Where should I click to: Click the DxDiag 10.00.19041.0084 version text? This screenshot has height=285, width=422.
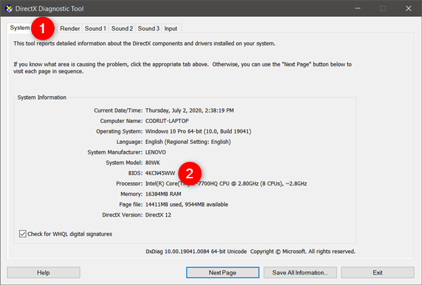click(x=196, y=252)
